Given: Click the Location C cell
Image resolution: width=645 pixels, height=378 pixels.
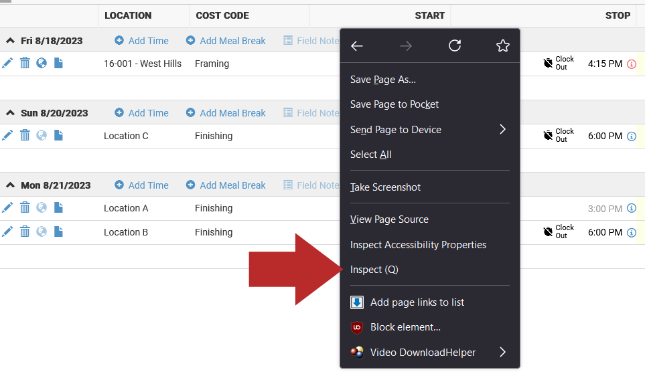Looking at the screenshot, I should click(x=126, y=136).
